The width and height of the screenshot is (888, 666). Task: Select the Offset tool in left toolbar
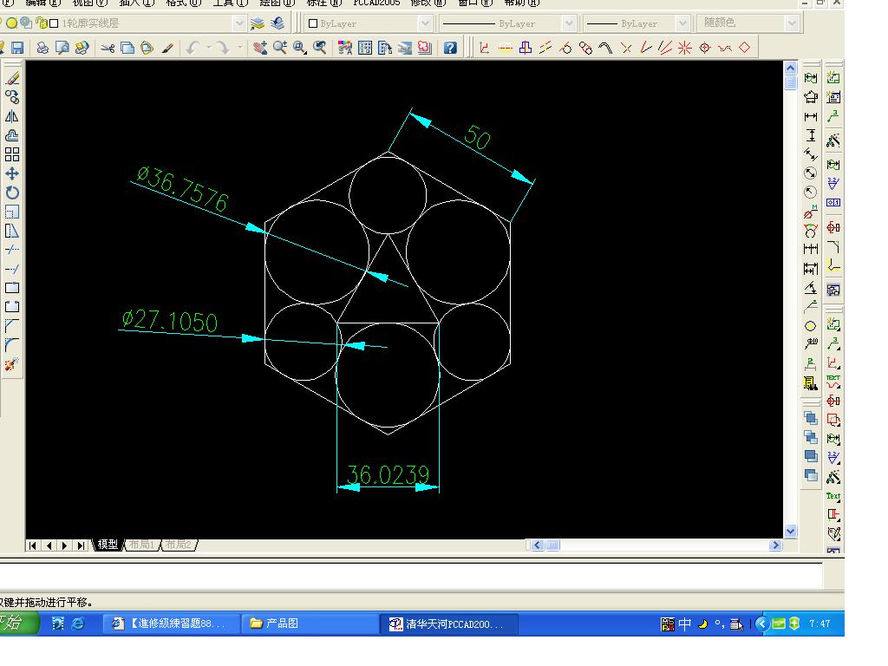click(12, 136)
